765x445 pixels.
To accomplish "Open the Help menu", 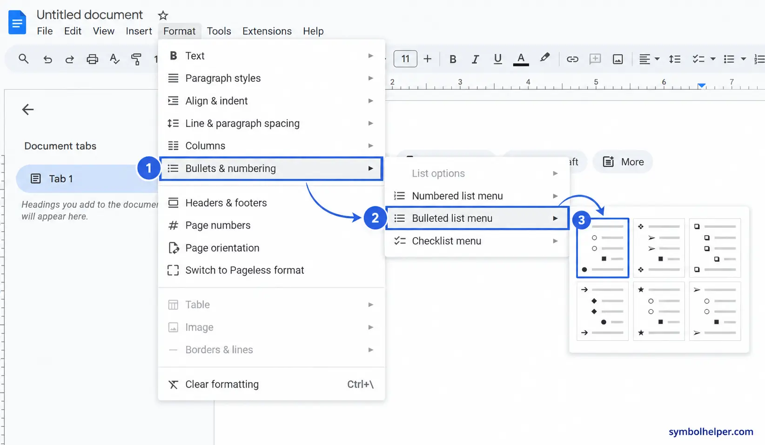I will [x=313, y=31].
